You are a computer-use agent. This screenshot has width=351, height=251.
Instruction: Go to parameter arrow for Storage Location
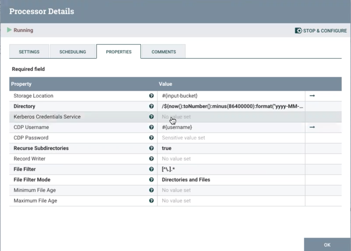(x=312, y=96)
